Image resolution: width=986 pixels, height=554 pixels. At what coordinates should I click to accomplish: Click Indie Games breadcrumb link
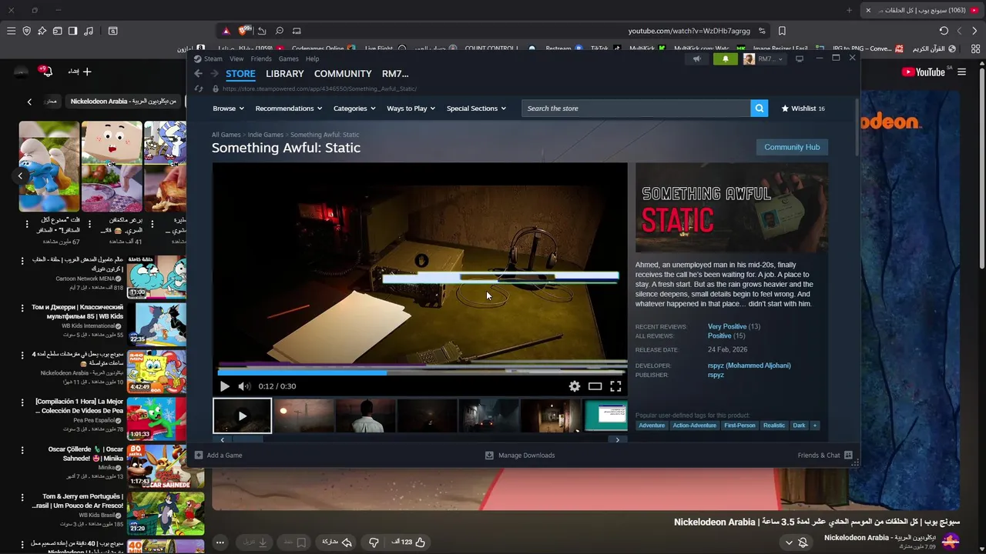pyautogui.click(x=266, y=135)
